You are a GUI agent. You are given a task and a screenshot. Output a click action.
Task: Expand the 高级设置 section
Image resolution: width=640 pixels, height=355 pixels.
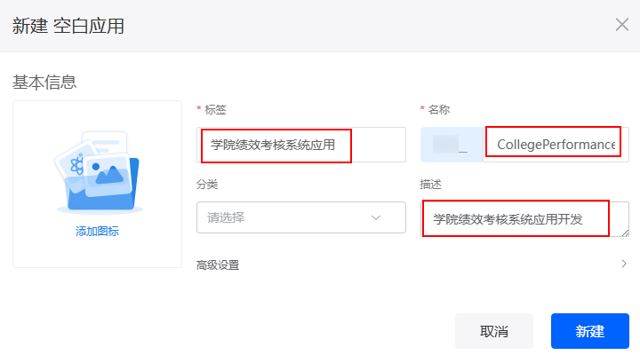tap(412, 265)
